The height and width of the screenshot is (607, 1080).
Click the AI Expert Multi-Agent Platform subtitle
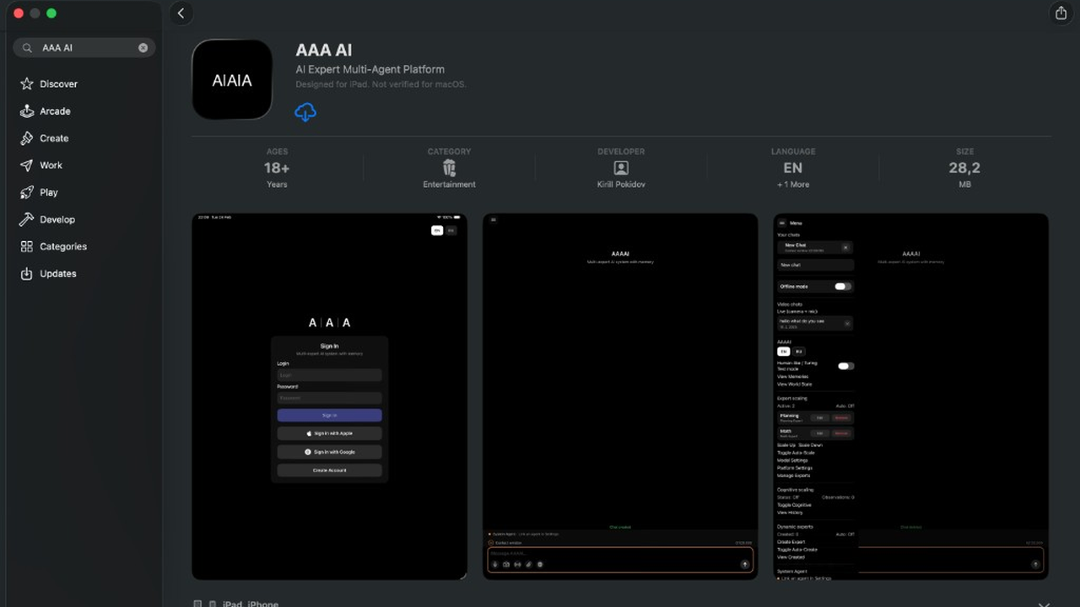pos(370,69)
